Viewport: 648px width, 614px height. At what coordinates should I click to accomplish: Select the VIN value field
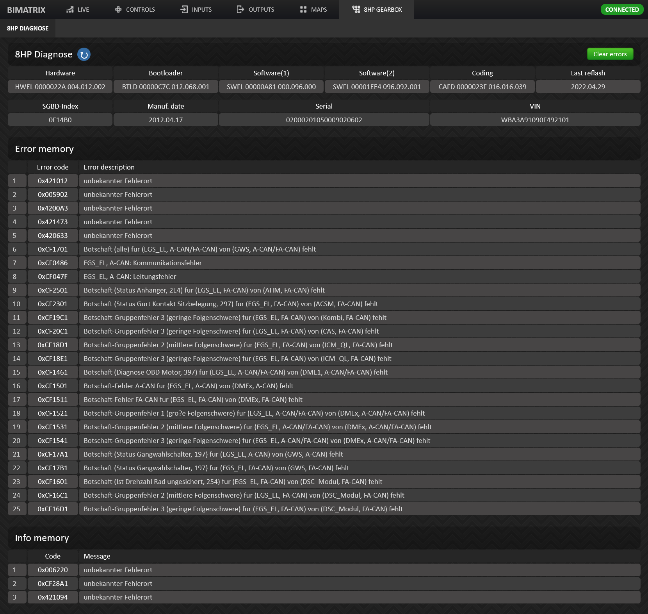[535, 120]
